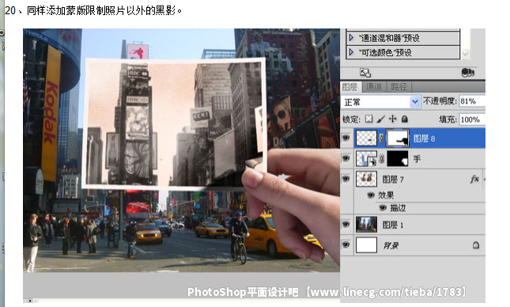This screenshot has height=307, width=510.
Task: Click the lock transparent pixels icon
Action: click(368, 119)
